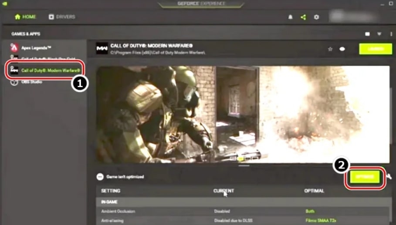The width and height of the screenshot is (396, 225).
Task: Open custom settings wrench icon
Action: click(x=389, y=177)
